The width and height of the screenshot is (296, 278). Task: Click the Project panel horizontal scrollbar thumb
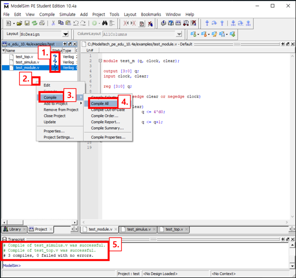pos(14,222)
